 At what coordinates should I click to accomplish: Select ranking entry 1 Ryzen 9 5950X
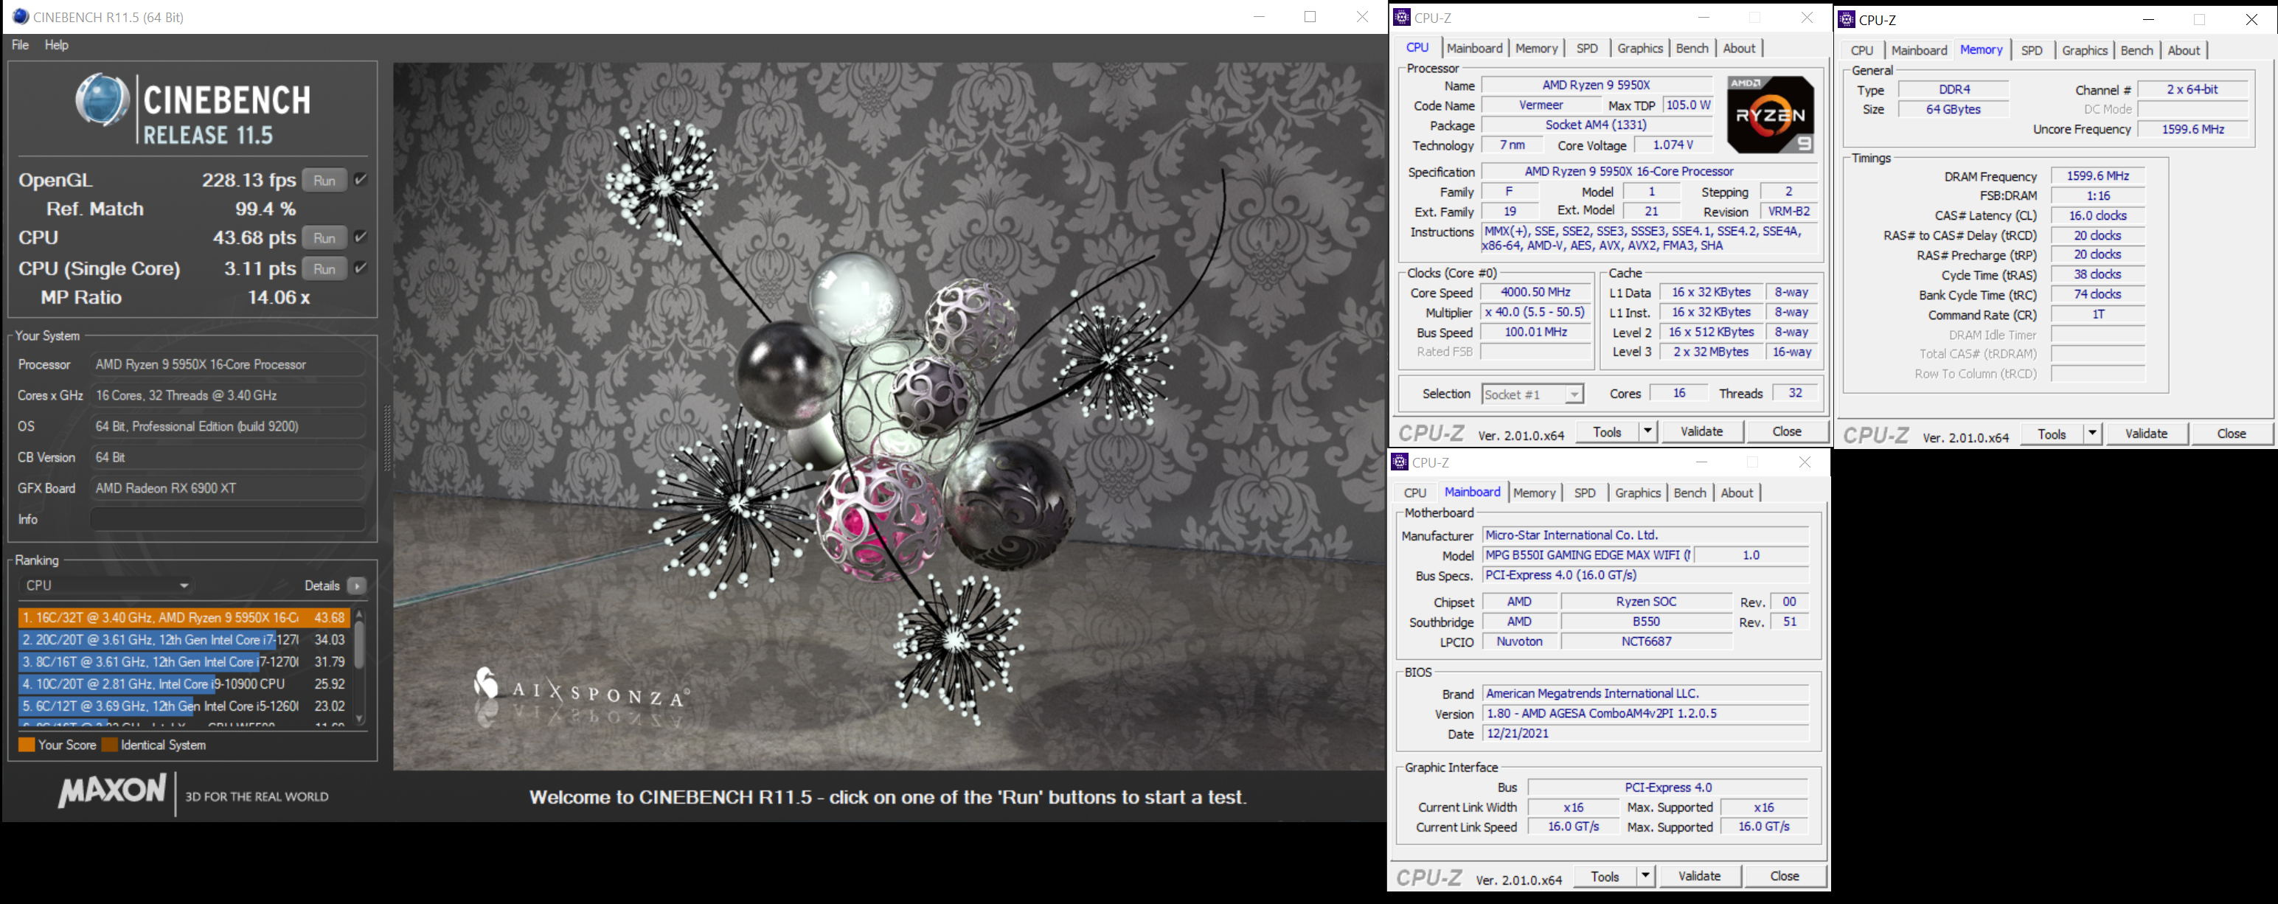pos(183,617)
